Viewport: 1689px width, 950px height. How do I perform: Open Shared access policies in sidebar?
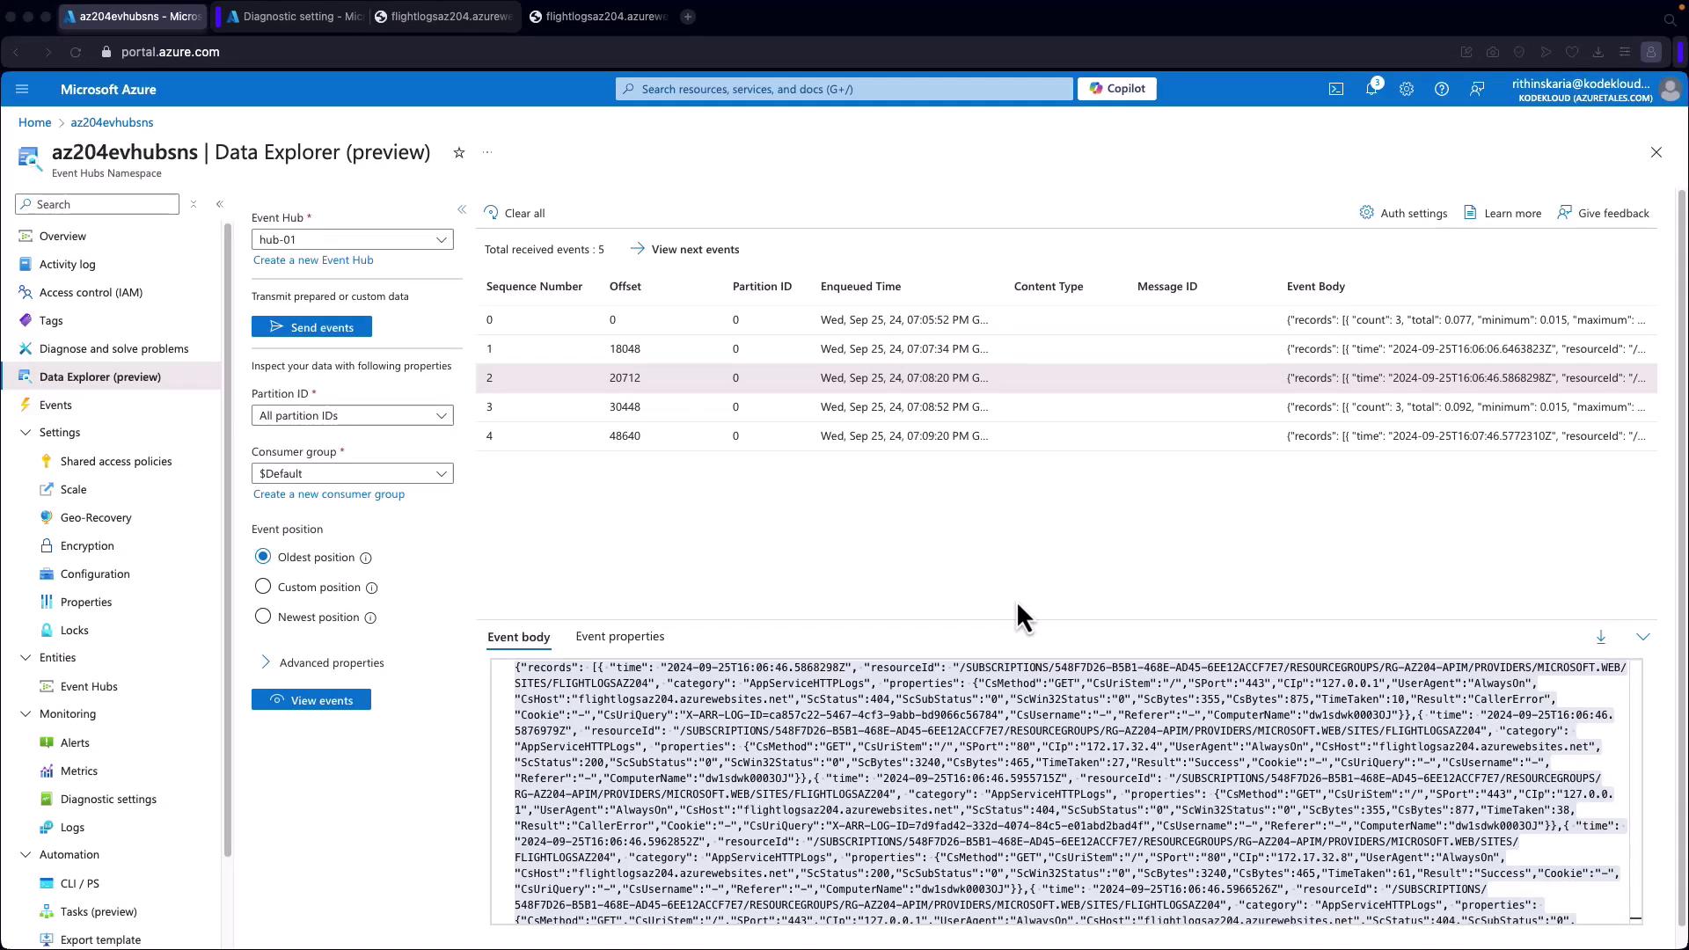point(115,461)
